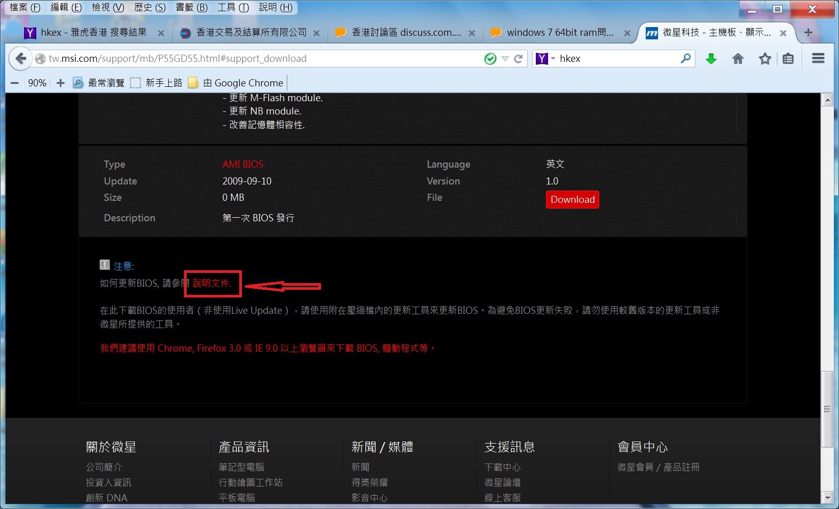Open 得獎榮耀 footer link
839x509 pixels.
pyautogui.click(x=370, y=482)
